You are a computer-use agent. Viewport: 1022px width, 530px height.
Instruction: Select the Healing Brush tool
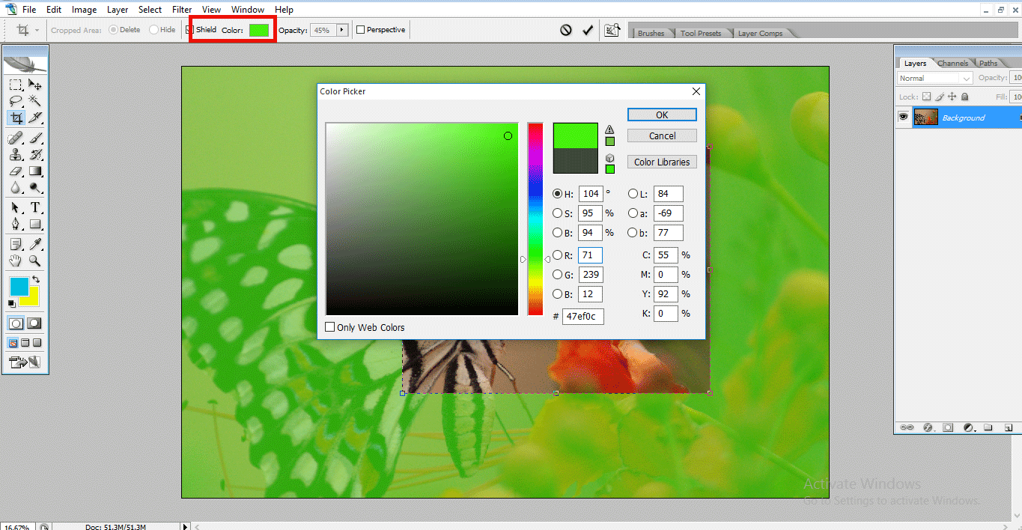click(16, 138)
